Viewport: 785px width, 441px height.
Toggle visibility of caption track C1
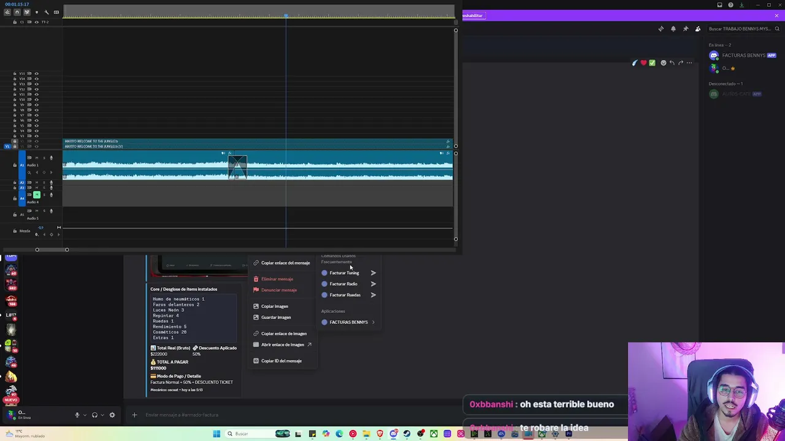36,22
